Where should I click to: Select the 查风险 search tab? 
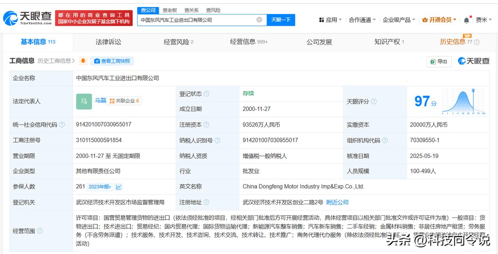tap(213, 10)
